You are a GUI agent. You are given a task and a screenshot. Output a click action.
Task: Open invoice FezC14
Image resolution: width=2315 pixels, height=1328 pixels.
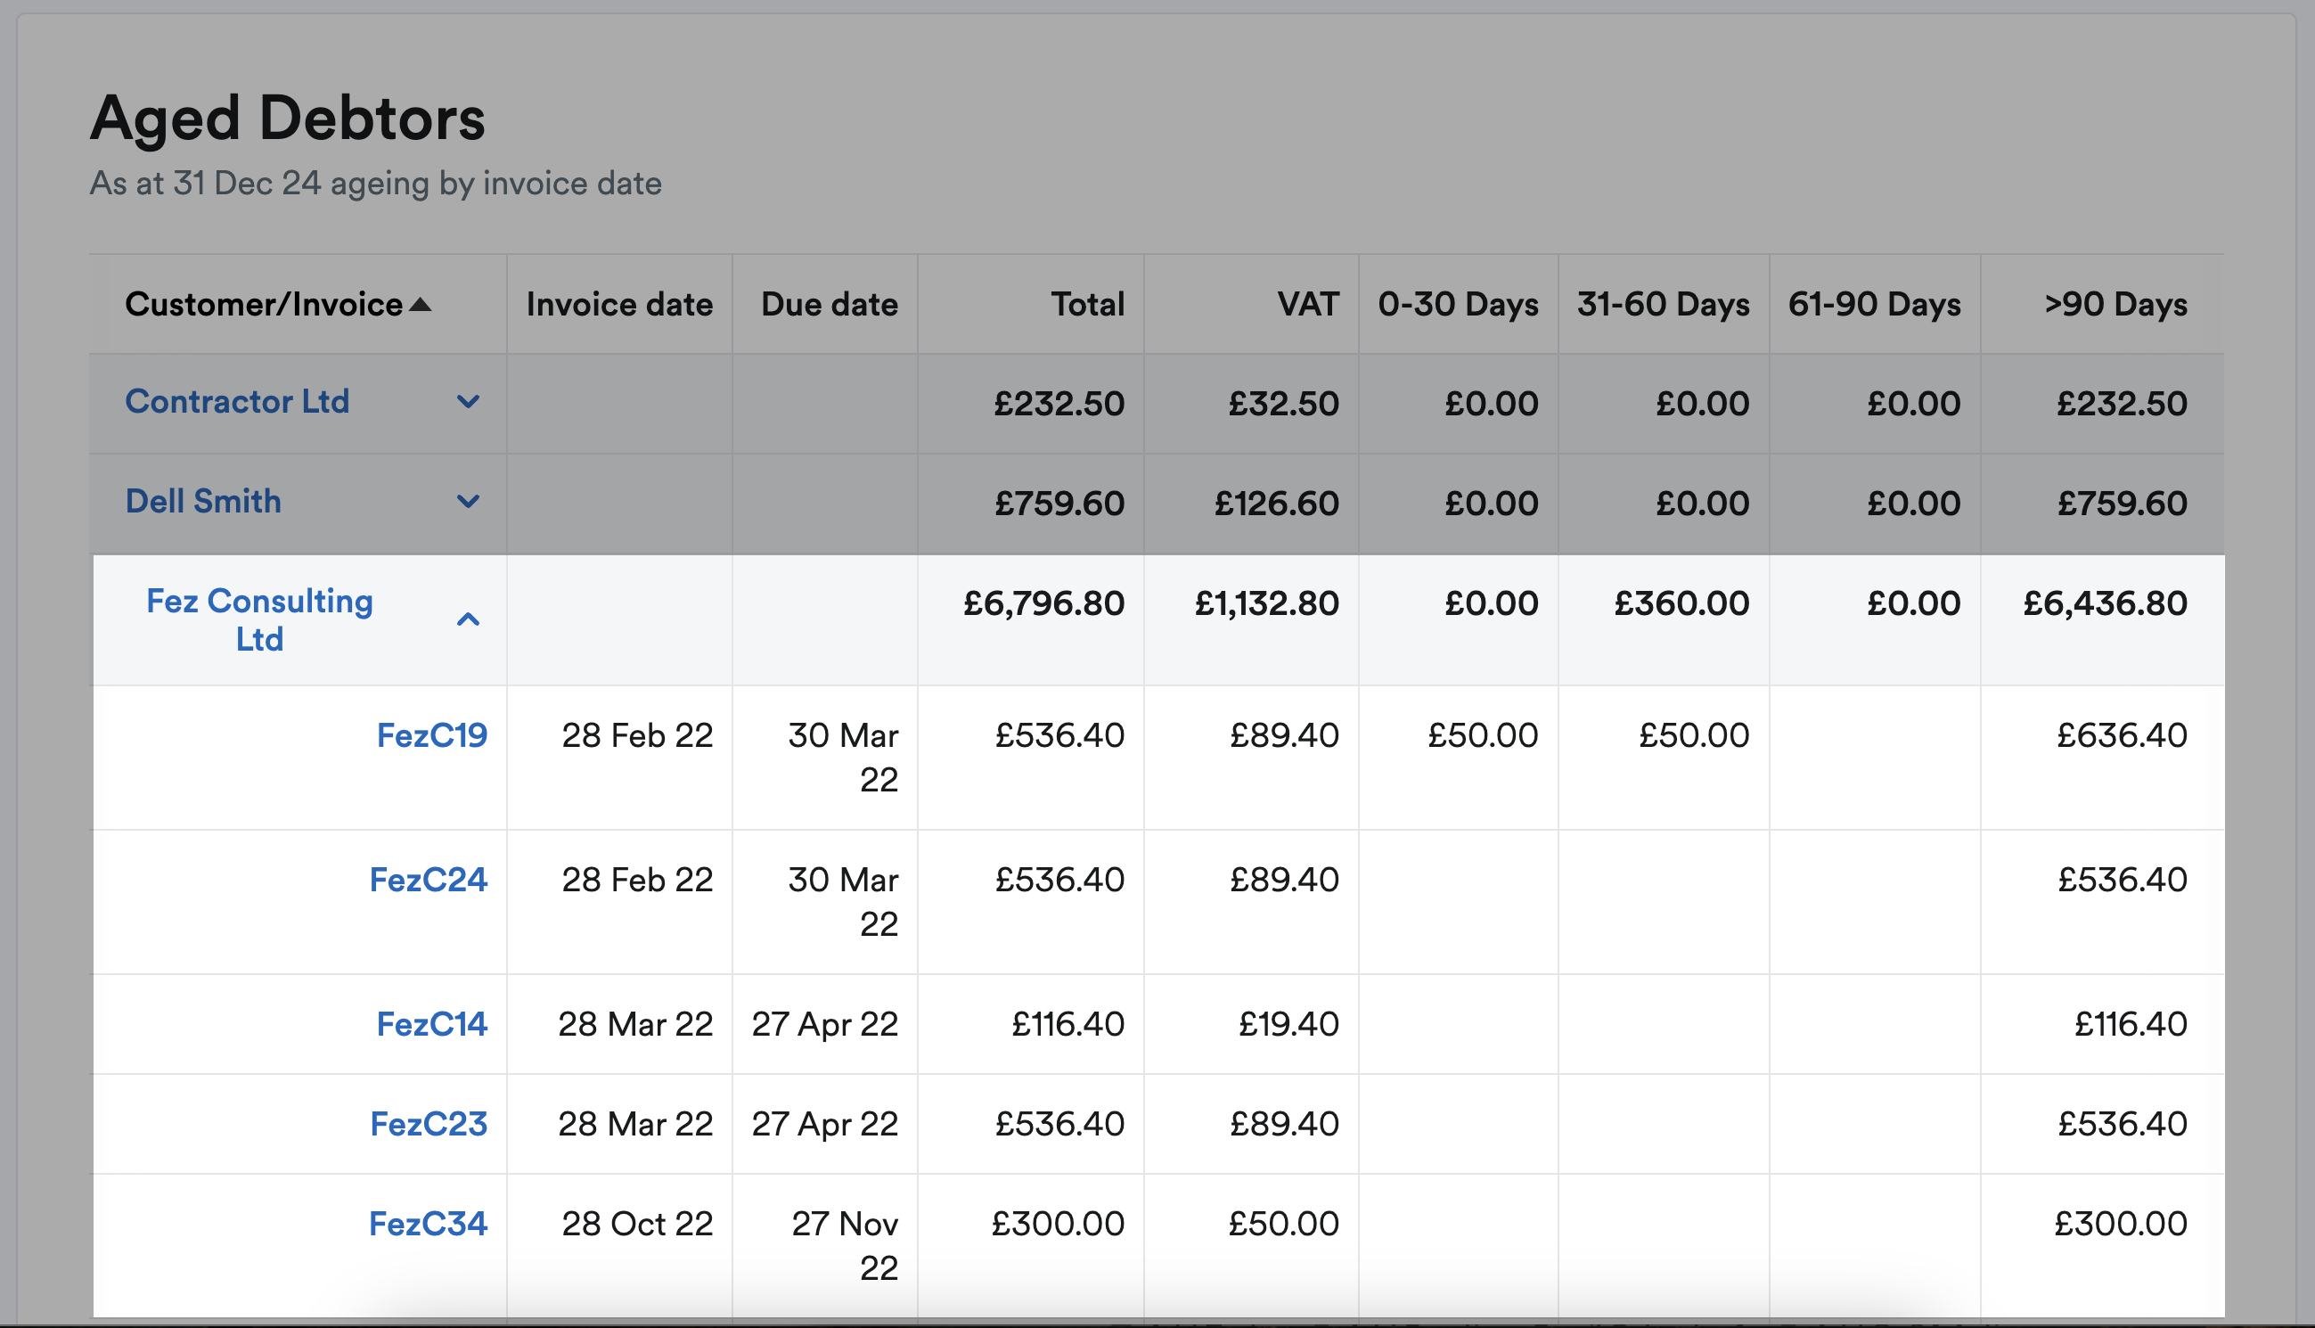pos(430,1024)
